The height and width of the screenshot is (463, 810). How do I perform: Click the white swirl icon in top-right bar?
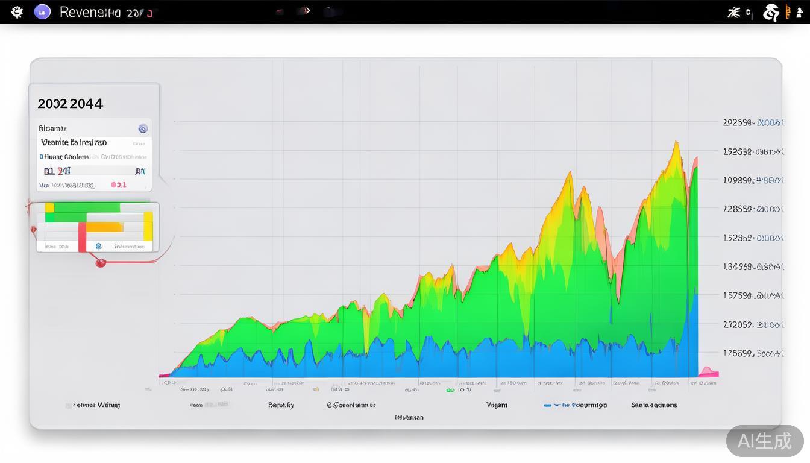click(x=771, y=12)
